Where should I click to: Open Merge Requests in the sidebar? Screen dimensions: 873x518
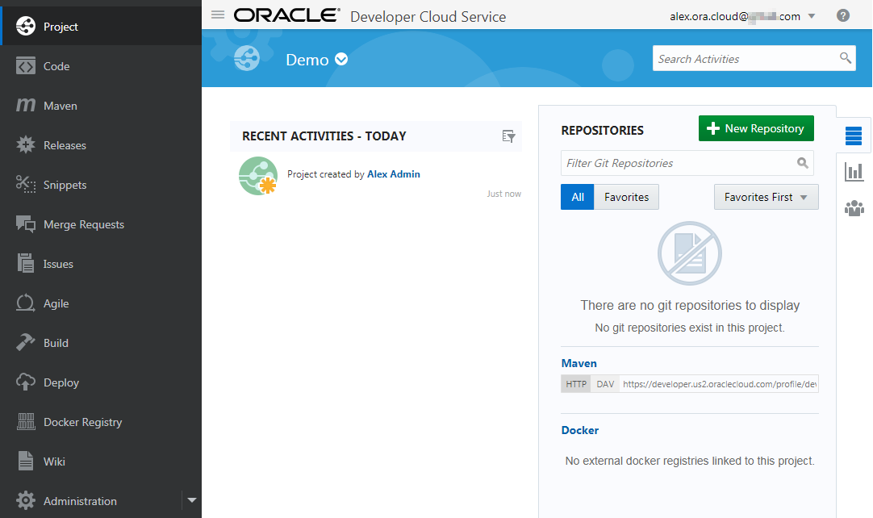pyautogui.click(x=83, y=224)
